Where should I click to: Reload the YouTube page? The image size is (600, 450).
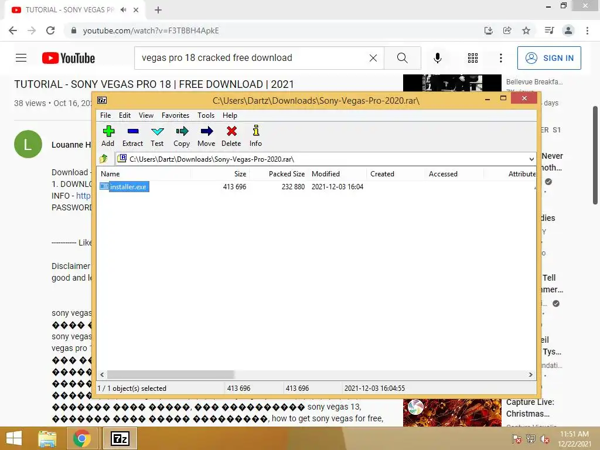(50, 30)
